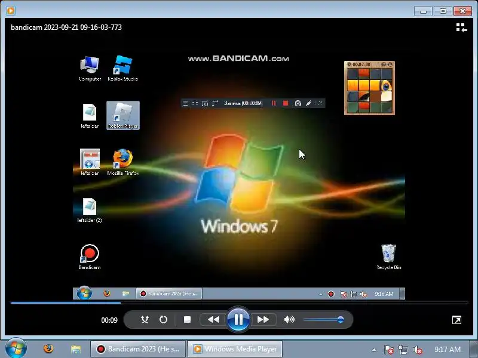Pause the video with the round Pause button
Image resolution: width=478 pixels, height=358 pixels.
[x=238, y=319]
